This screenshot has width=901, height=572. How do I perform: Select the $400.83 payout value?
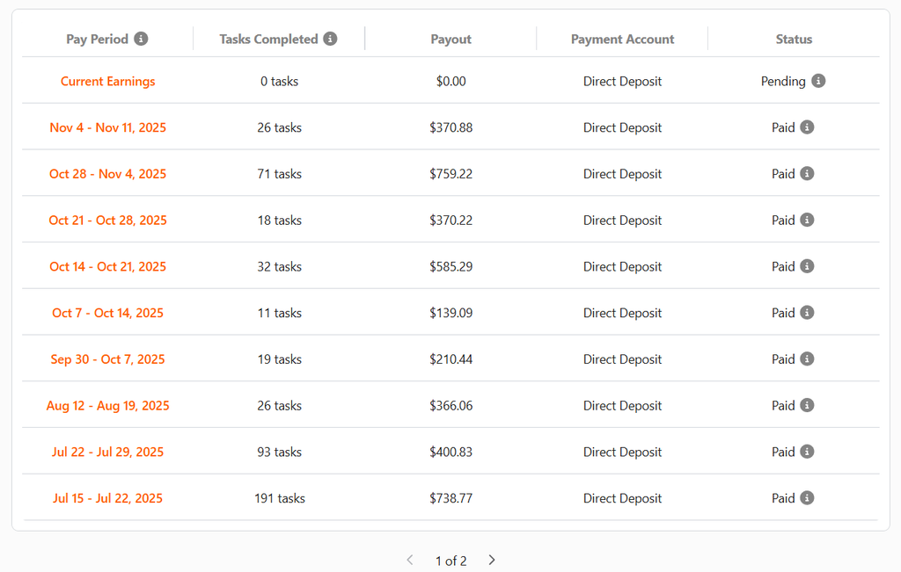451,453
